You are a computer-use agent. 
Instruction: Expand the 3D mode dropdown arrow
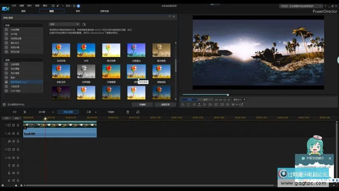[x=238, y=104]
